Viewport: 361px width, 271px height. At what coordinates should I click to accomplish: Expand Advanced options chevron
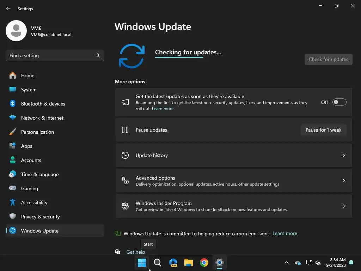[344, 181]
